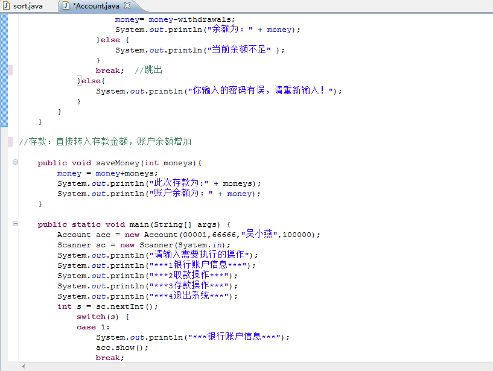493x371 pixels.
Task: Click the marker beside the 存款 comment
Action: click(10, 142)
